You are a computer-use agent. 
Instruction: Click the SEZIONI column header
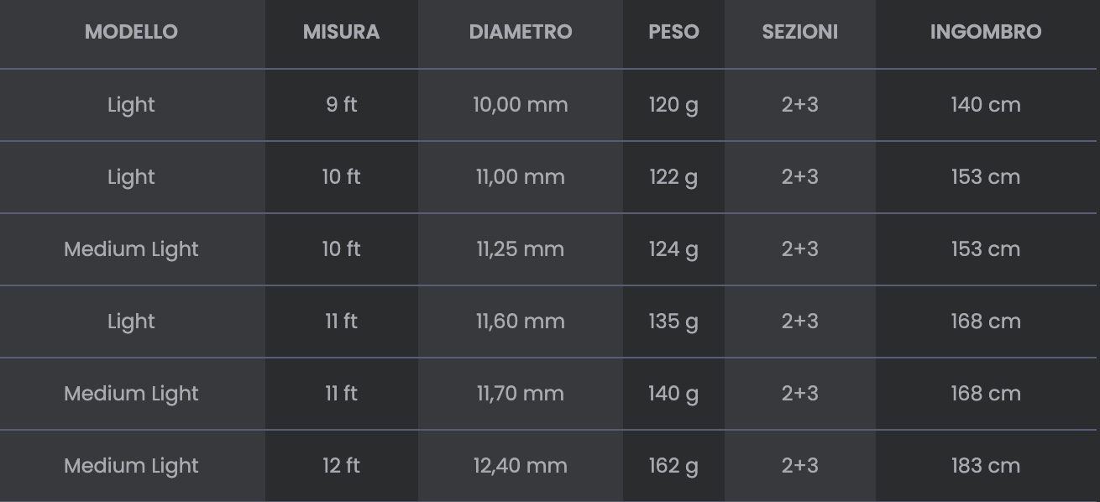click(x=799, y=32)
